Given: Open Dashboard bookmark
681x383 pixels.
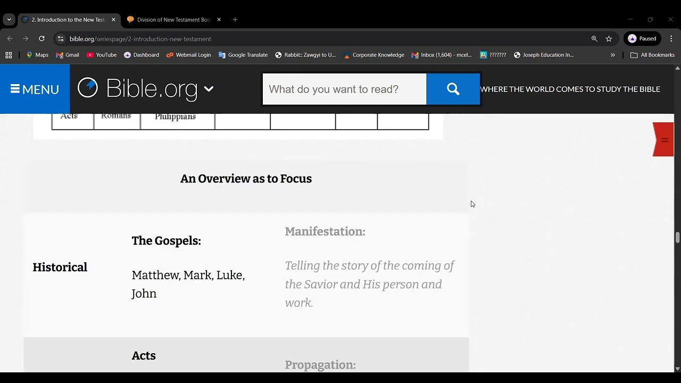Looking at the screenshot, I should click(x=141, y=55).
